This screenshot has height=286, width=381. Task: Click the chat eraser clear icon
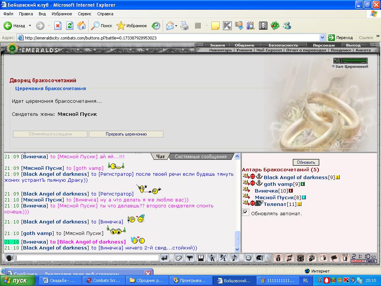click(x=179, y=258)
